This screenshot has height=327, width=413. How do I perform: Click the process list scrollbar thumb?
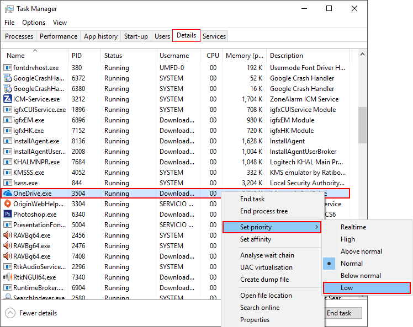pos(362,125)
